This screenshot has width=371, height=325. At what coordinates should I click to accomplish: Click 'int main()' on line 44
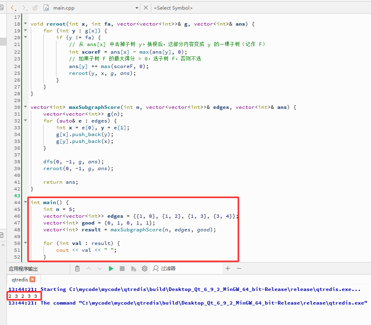pyautogui.click(x=46, y=203)
